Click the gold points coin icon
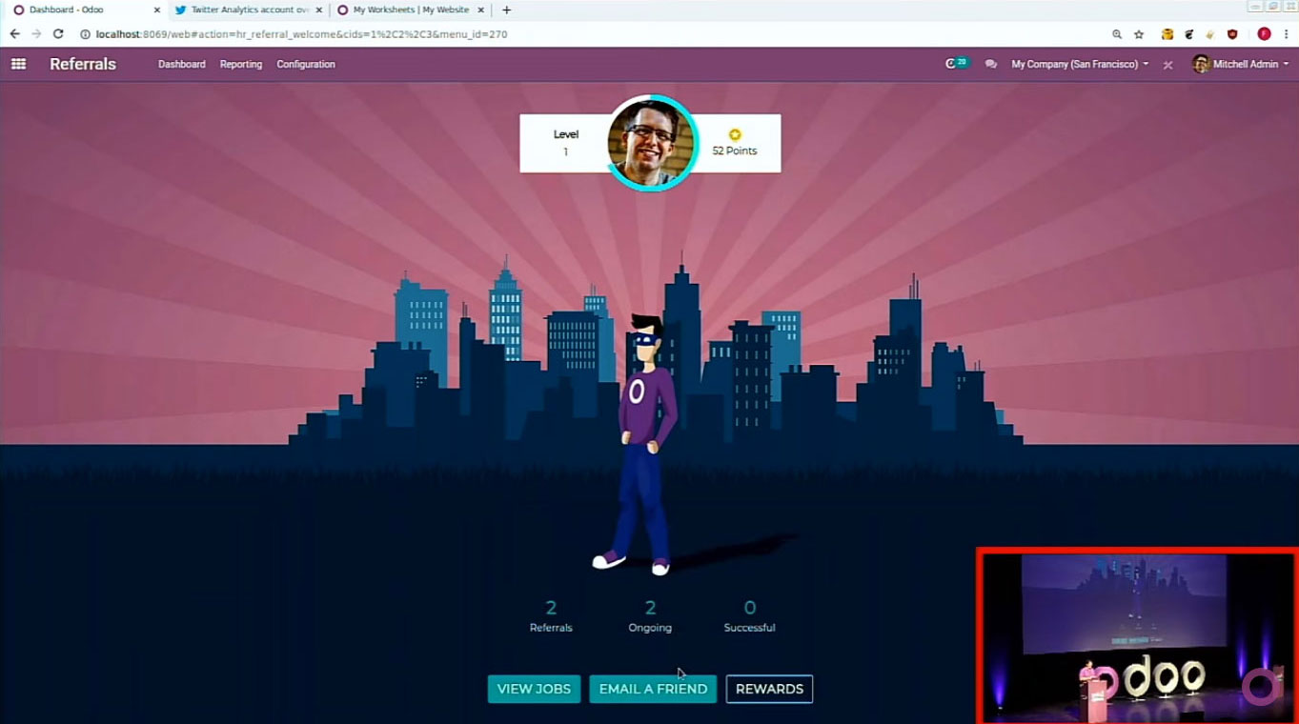 pos(735,134)
